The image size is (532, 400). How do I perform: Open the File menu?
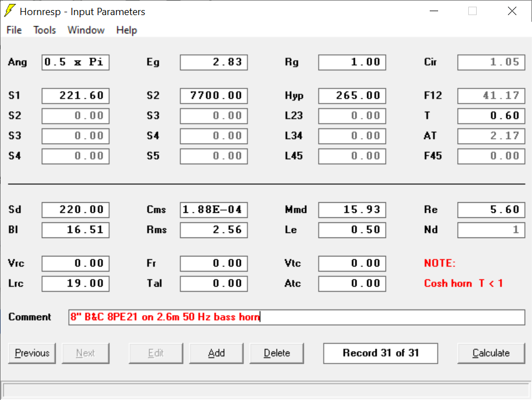pyautogui.click(x=14, y=30)
